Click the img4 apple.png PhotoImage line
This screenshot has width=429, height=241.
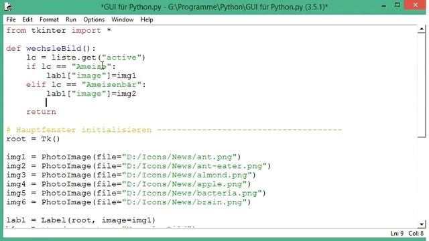[x=128, y=184]
